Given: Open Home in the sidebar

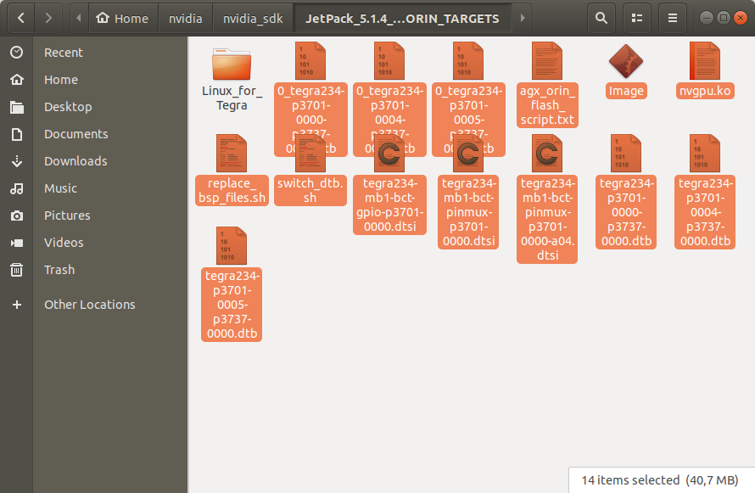Looking at the screenshot, I should click(x=94, y=80).
